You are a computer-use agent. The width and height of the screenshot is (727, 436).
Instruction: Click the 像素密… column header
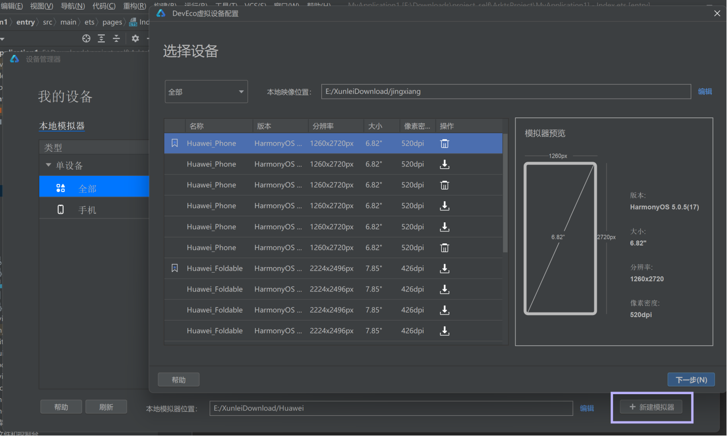tap(418, 126)
